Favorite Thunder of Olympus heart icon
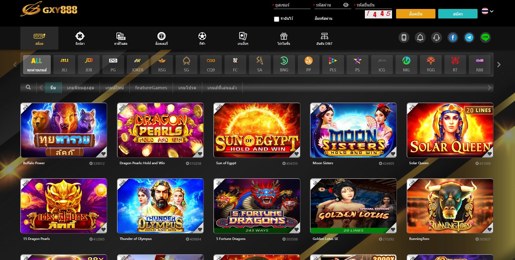Screen dimensions: 515x260 click(200, 230)
